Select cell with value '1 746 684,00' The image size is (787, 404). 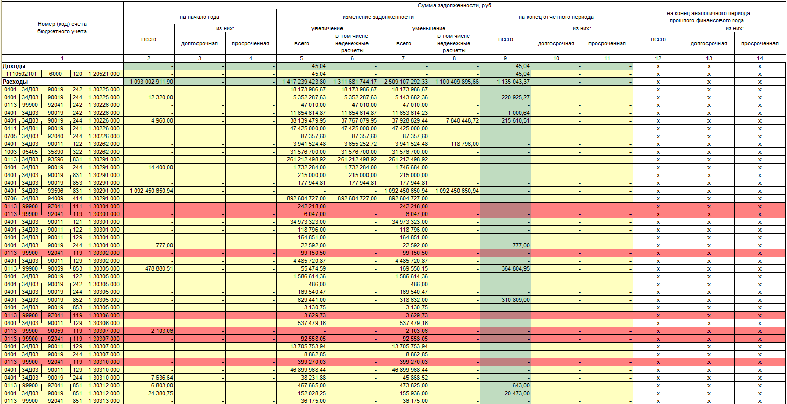[x=403, y=167]
